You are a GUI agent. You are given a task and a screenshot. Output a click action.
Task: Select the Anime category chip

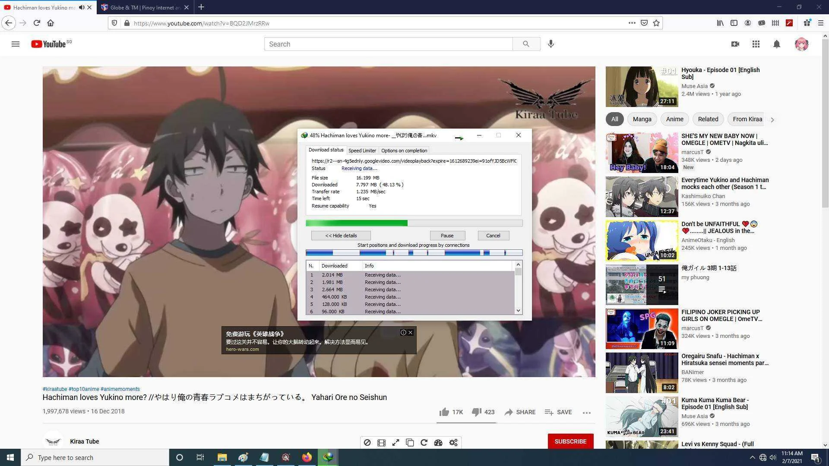(674, 119)
